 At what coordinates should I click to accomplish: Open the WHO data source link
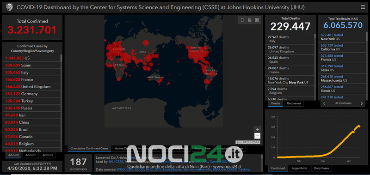pos(120,169)
